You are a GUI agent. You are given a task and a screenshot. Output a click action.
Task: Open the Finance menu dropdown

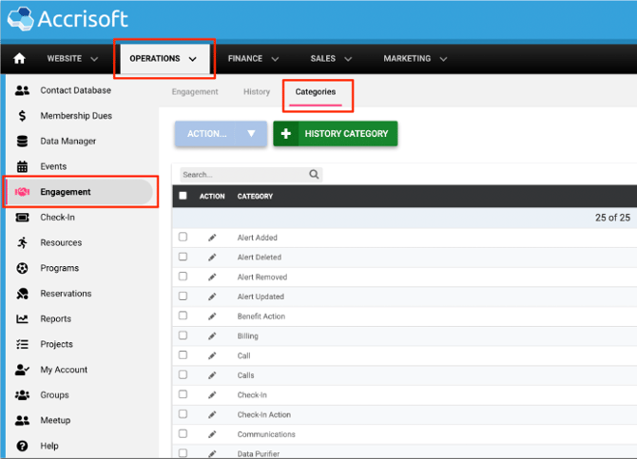(x=253, y=59)
